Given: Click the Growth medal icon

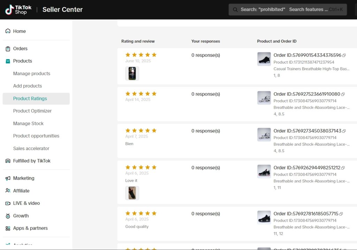Looking at the screenshot, I should 8,216.
